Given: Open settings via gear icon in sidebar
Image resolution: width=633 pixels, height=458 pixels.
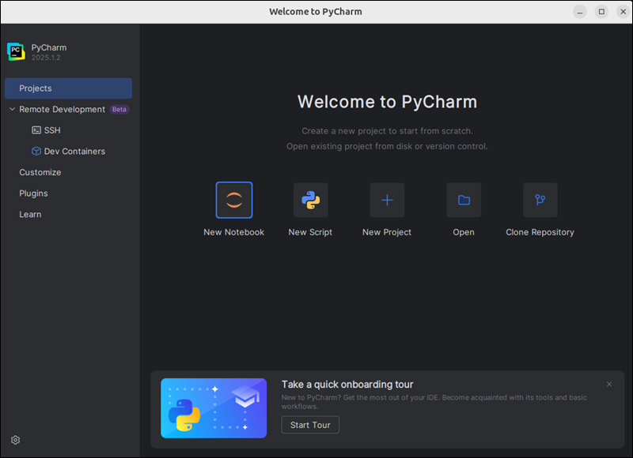Looking at the screenshot, I should (15, 440).
